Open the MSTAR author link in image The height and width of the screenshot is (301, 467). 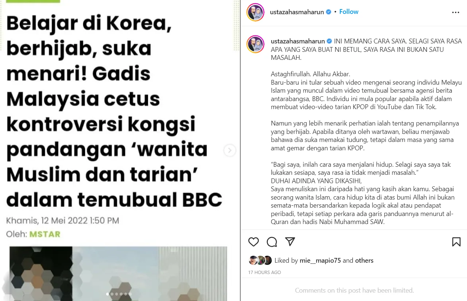[45, 234]
